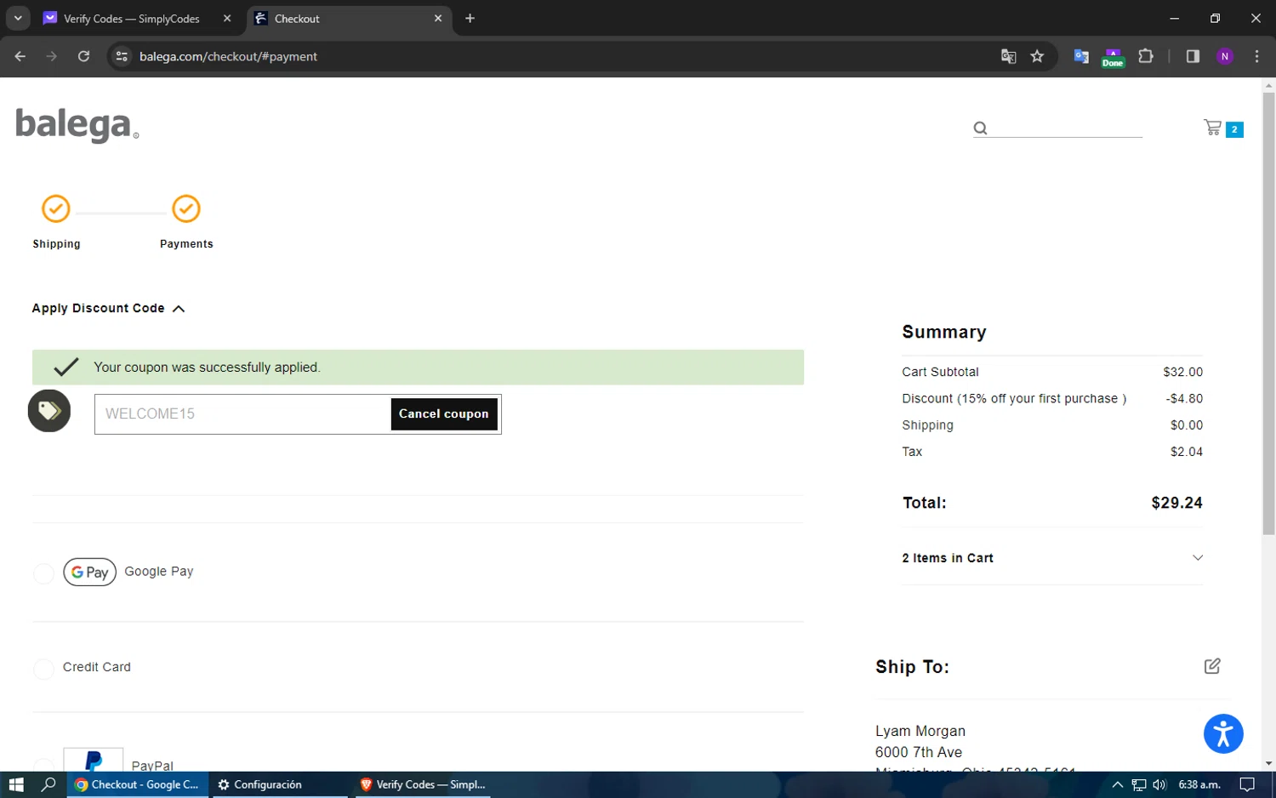Collapse the Apply Discount Code section
1276x798 pixels.
tap(108, 308)
